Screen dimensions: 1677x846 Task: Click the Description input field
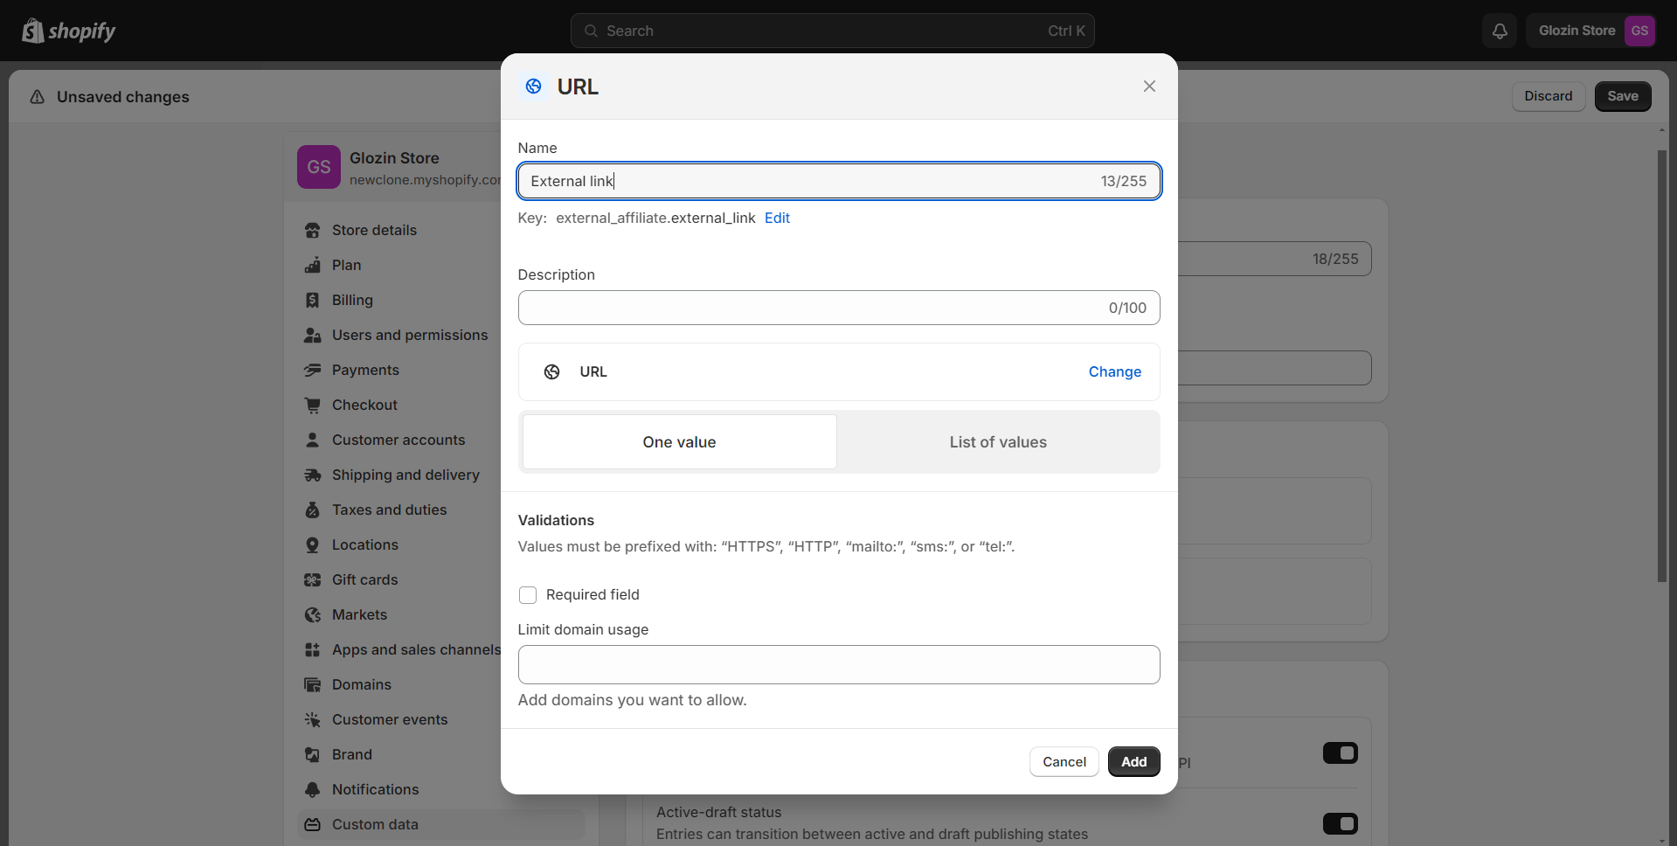[x=839, y=309]
